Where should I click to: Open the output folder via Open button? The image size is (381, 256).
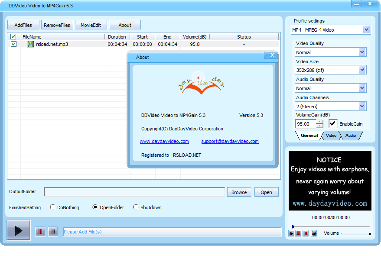266,192
